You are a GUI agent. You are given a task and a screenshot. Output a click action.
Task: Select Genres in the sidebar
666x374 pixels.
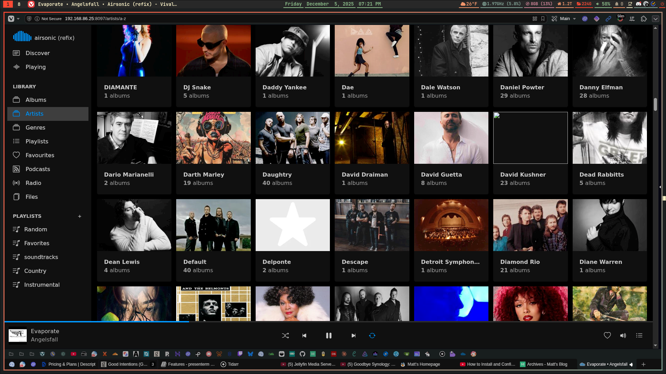(35, 127)
